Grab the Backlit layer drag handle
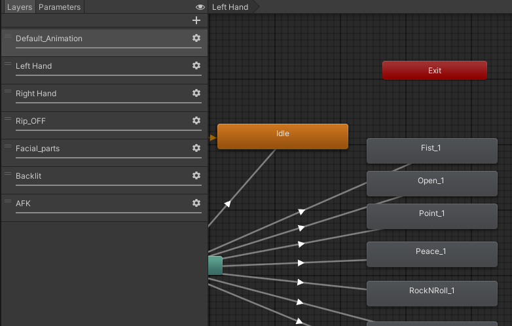512x326 pixels. point(8,173)
